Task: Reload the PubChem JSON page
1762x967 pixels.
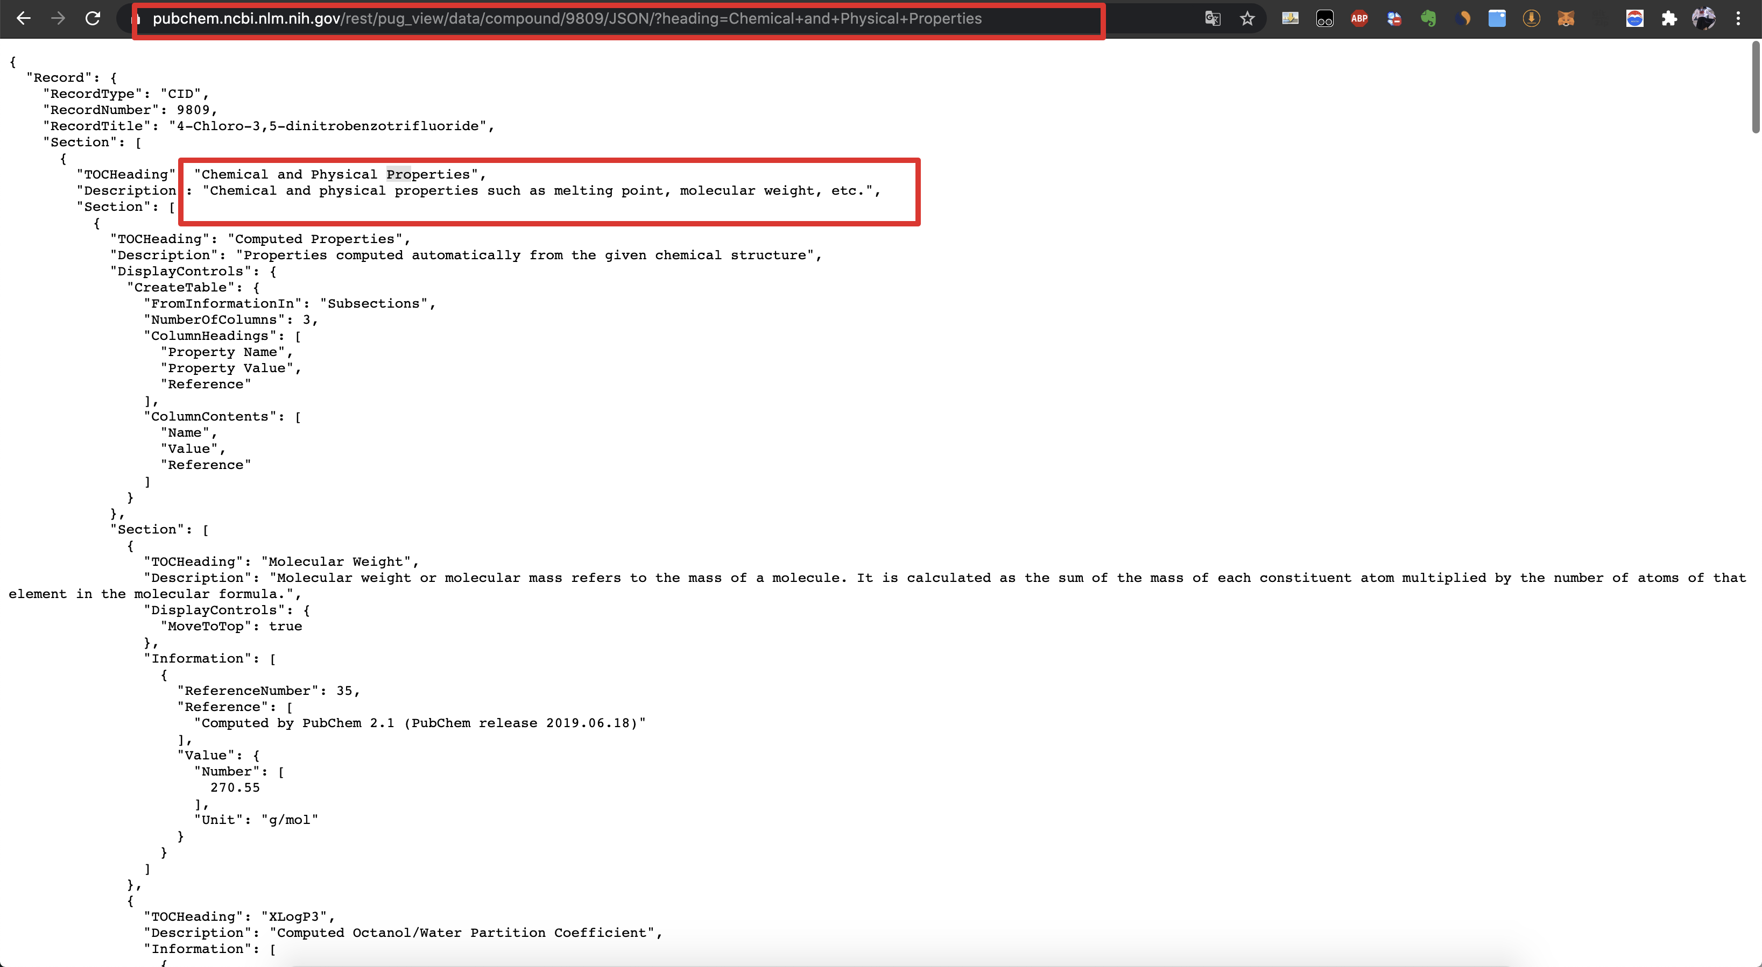Action: pos(94,18)
